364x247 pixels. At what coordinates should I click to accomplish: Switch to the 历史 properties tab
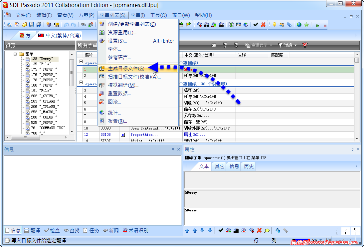(249, 166)
